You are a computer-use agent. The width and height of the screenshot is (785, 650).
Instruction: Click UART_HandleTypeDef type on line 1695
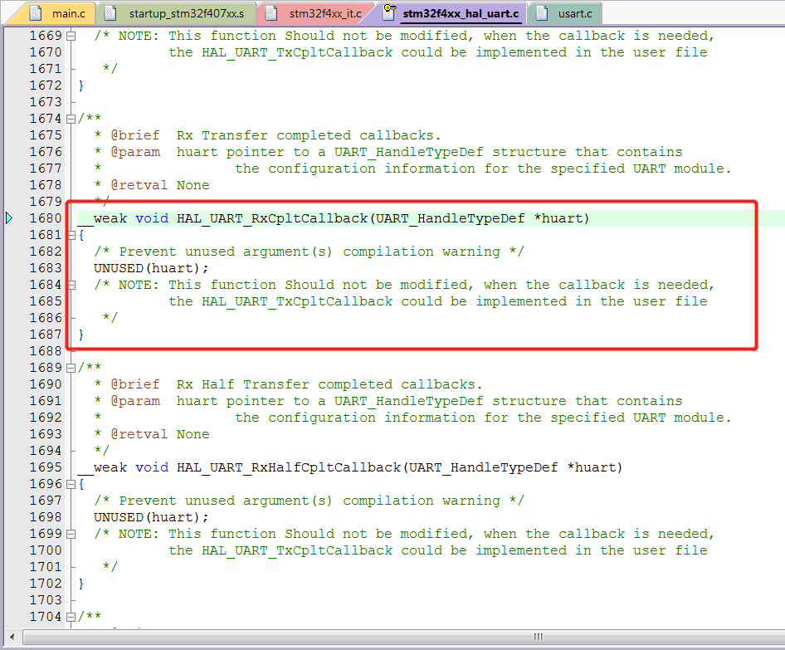coord(483,467)
